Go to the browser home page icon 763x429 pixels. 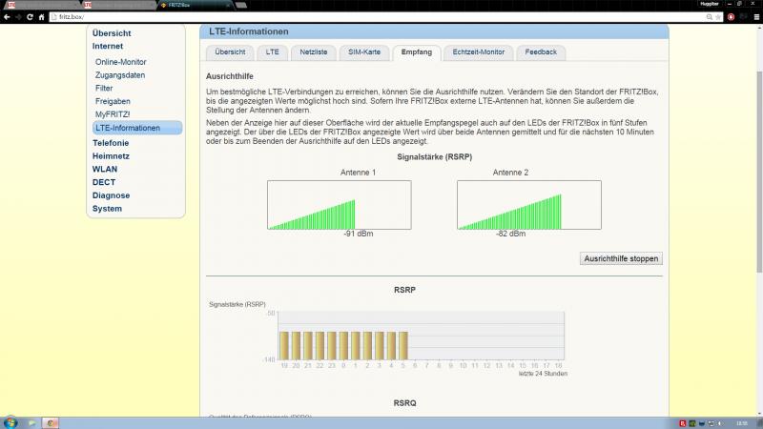point(41,17)
